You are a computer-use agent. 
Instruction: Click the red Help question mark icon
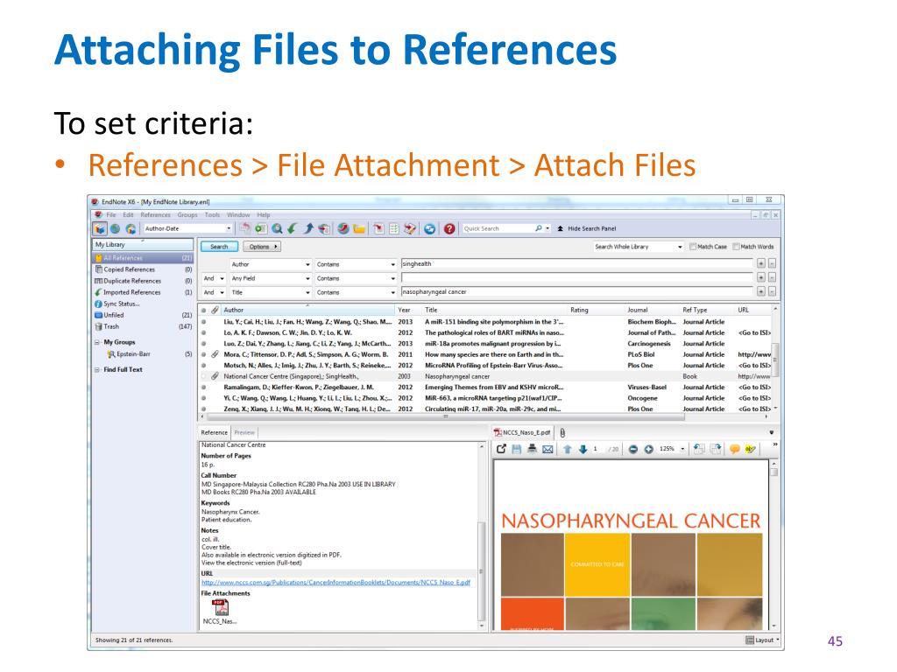[x=449, y=228]
